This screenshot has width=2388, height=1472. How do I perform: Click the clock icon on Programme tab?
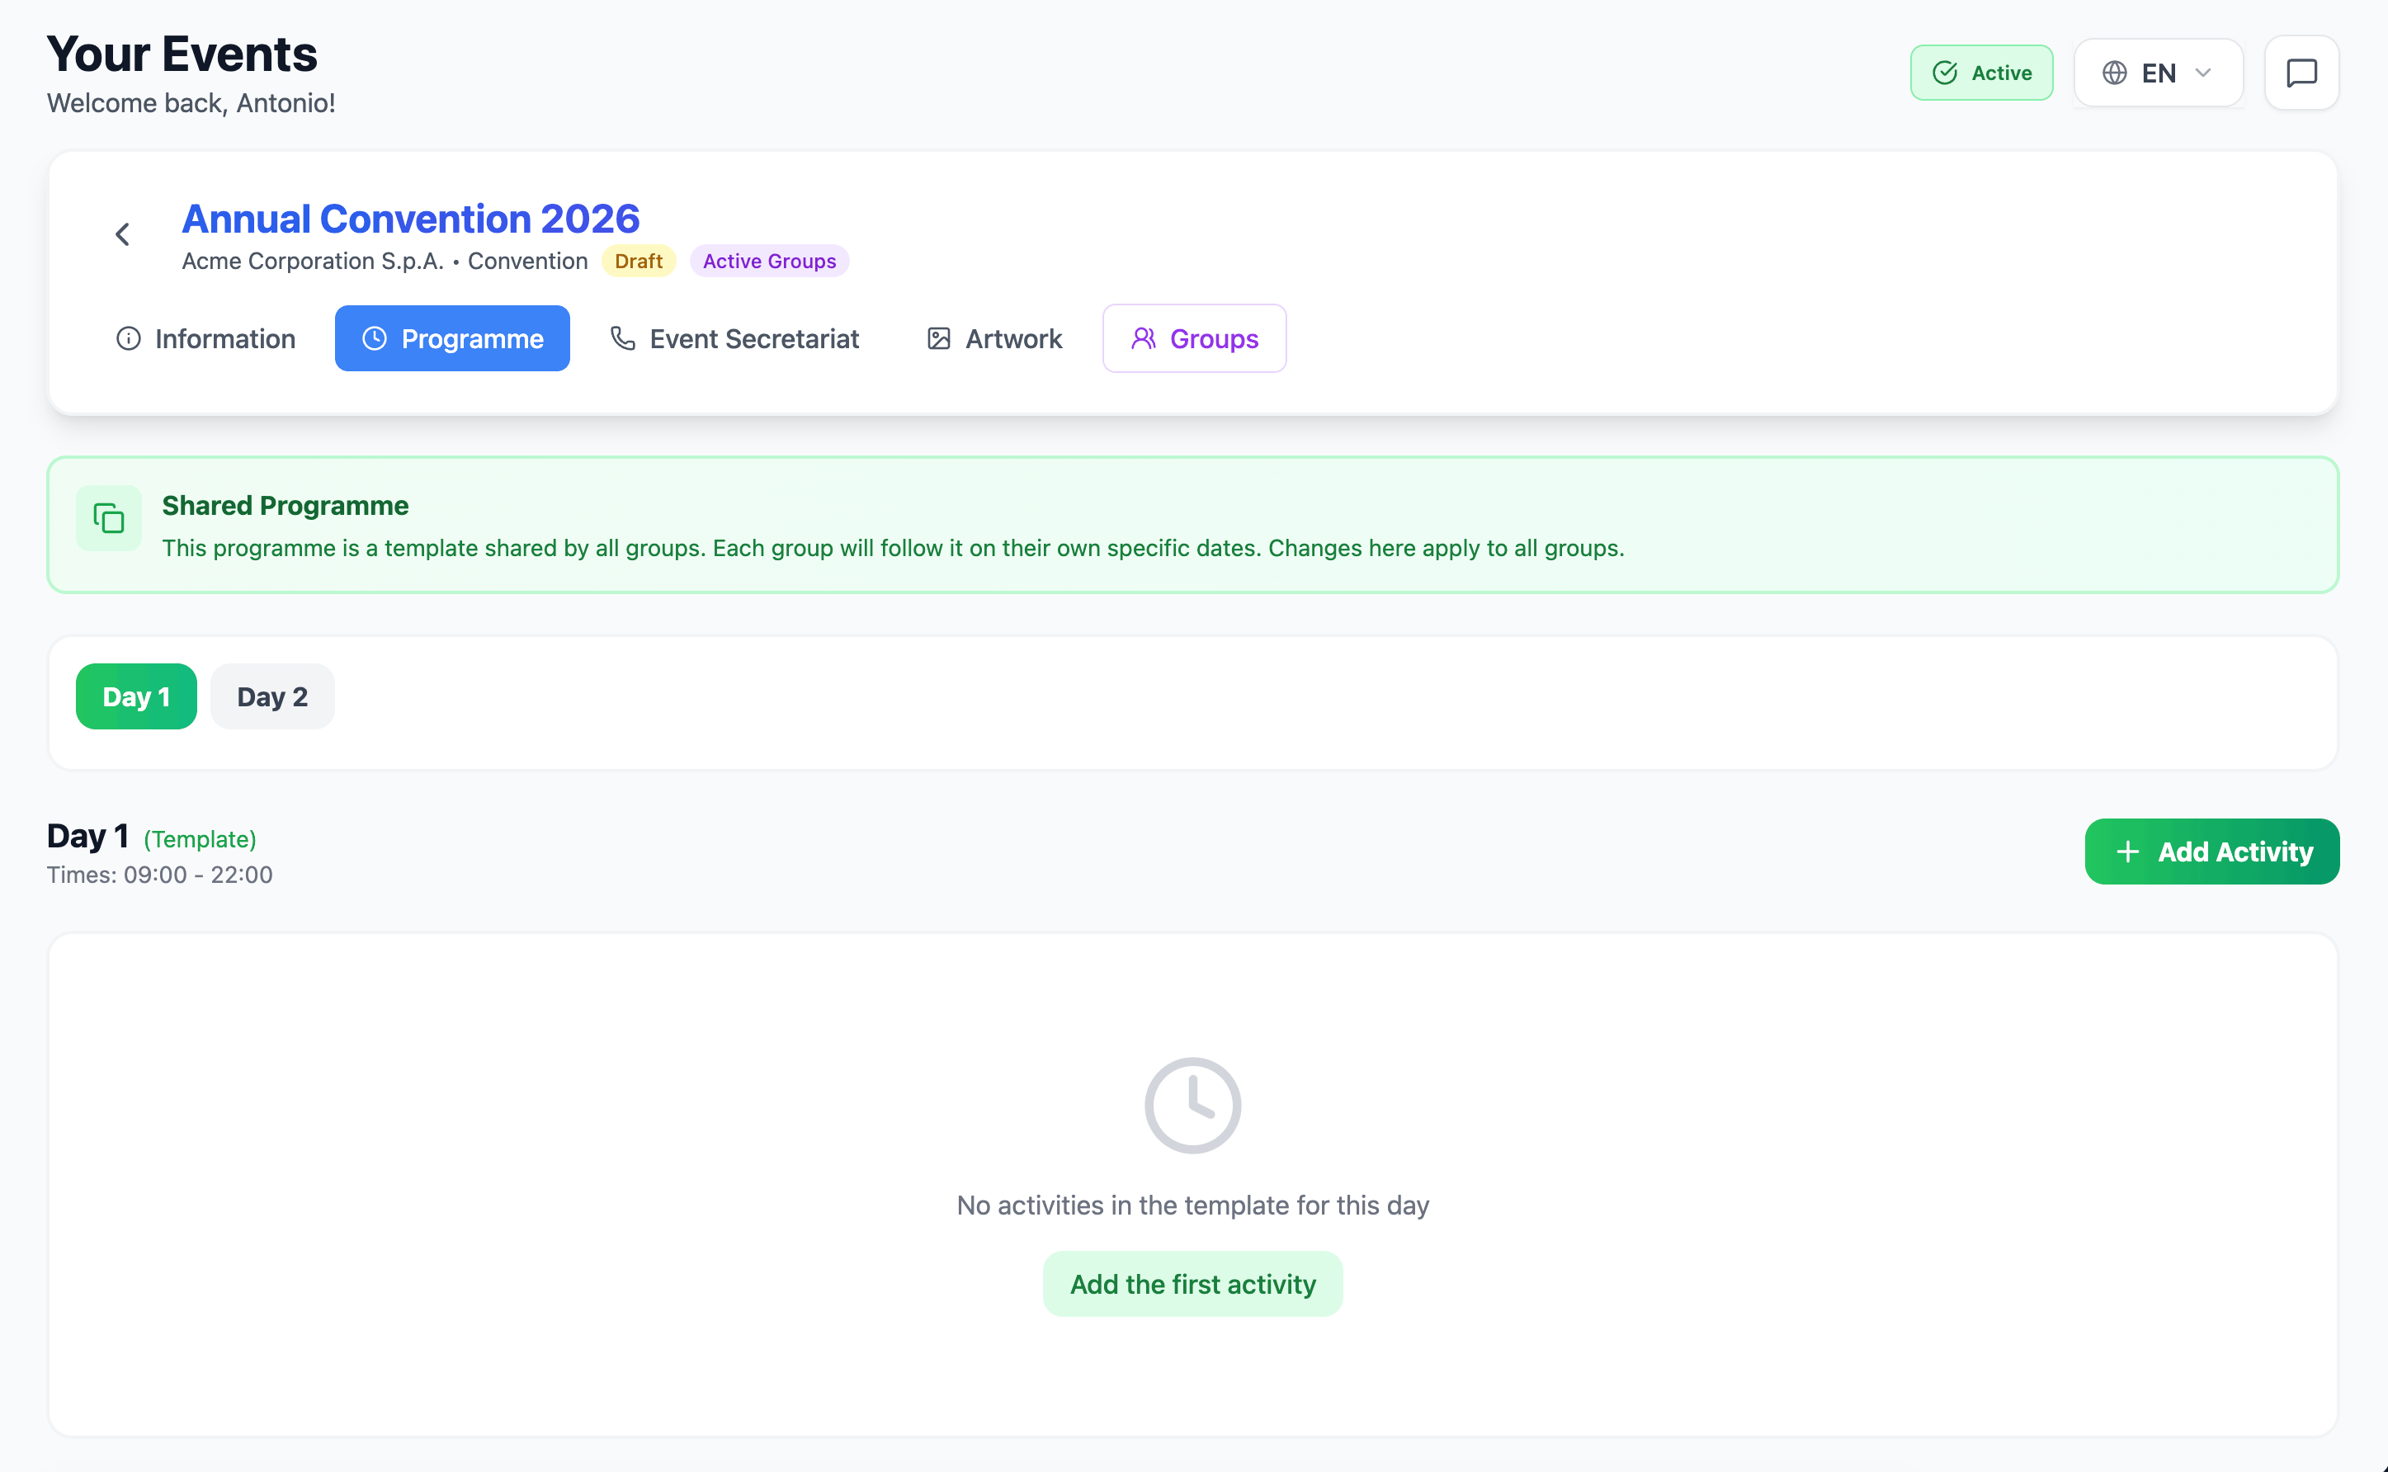tap(375, 339)
